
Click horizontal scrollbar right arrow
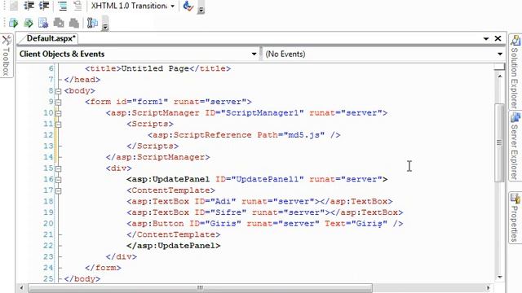click(489, 287)
